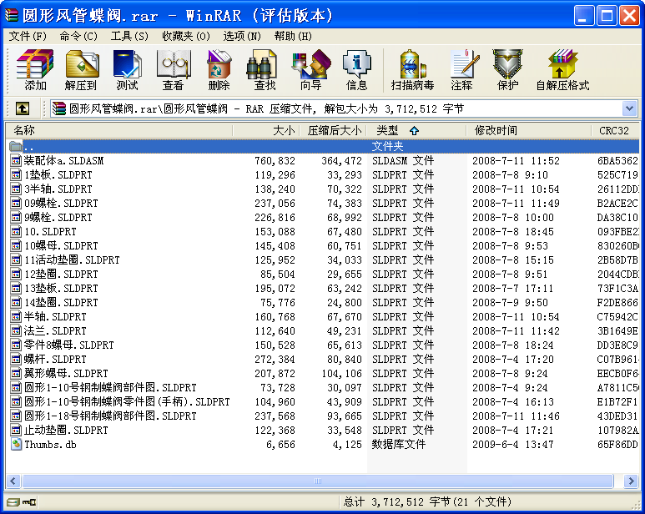This screenshot has height=514, width=645.
Task: Click the 删除 (Delete) toolbar icon
Action: click(x=219, y=69)
